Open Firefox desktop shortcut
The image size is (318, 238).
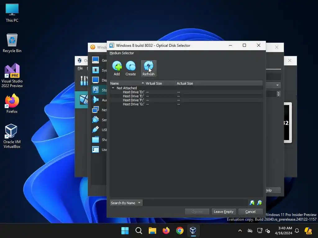[12, 104]
